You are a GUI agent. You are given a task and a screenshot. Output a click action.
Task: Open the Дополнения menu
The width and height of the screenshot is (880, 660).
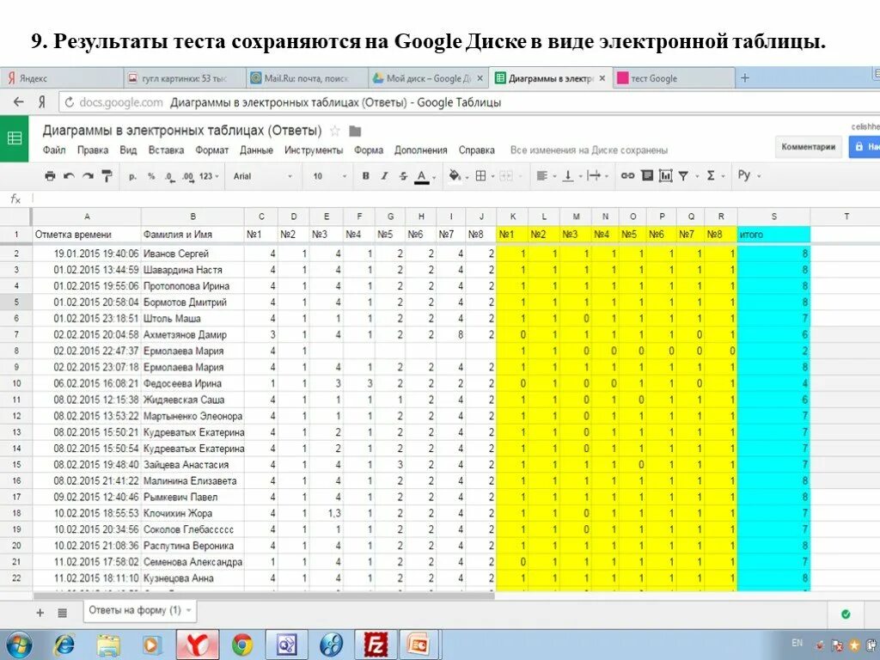(420, 150)
